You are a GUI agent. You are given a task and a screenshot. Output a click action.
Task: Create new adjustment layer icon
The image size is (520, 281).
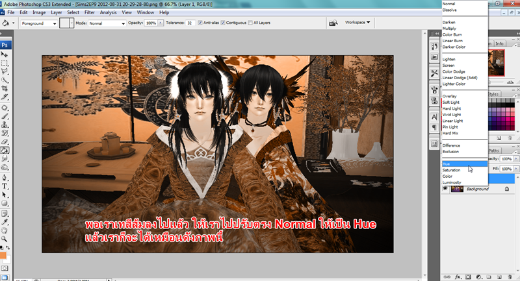click(478, 277)
